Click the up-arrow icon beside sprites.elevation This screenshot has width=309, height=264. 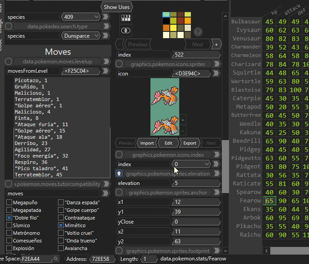click(119, 174)
